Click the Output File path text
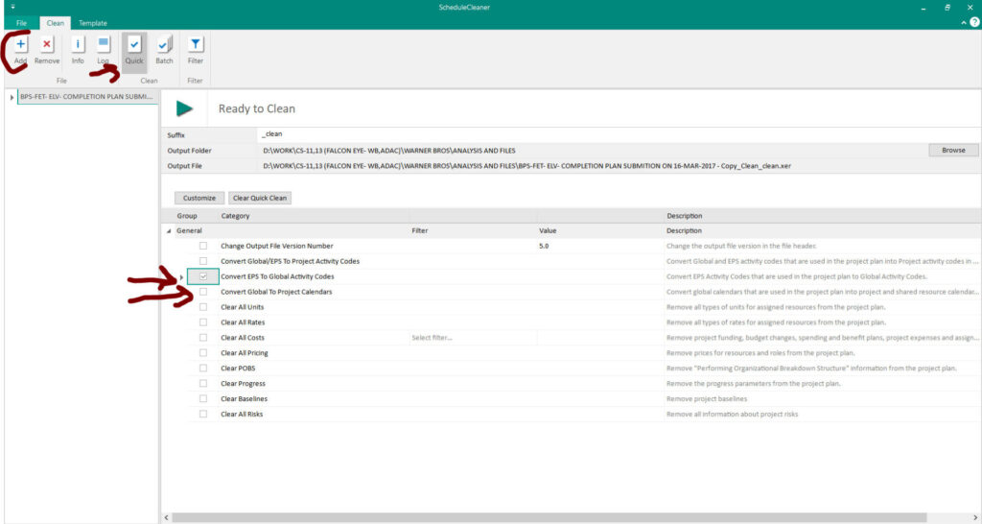Screen dimensions: 982x524 coord(526,166)
